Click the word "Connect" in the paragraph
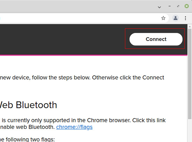This screenshot has height=142, width=192. (x=152, y=78)
